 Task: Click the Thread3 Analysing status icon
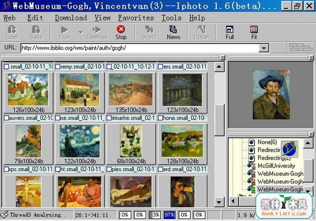tap(4, 215)
